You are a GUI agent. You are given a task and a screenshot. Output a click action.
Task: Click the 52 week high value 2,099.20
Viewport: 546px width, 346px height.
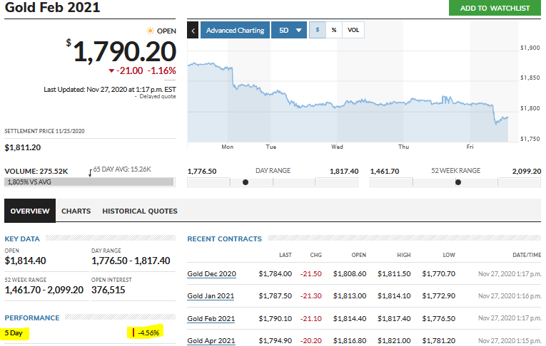[527, 172]
